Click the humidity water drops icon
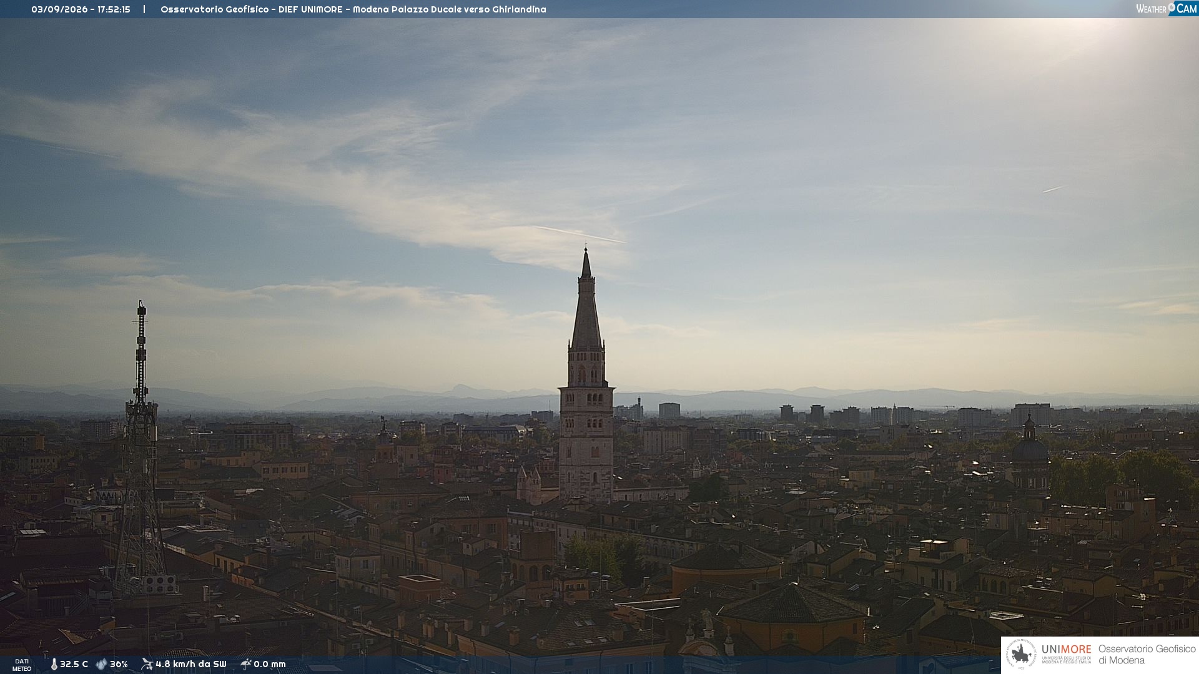The height and width of the screenshot is (674, 1199). click(x=101, y=664)
